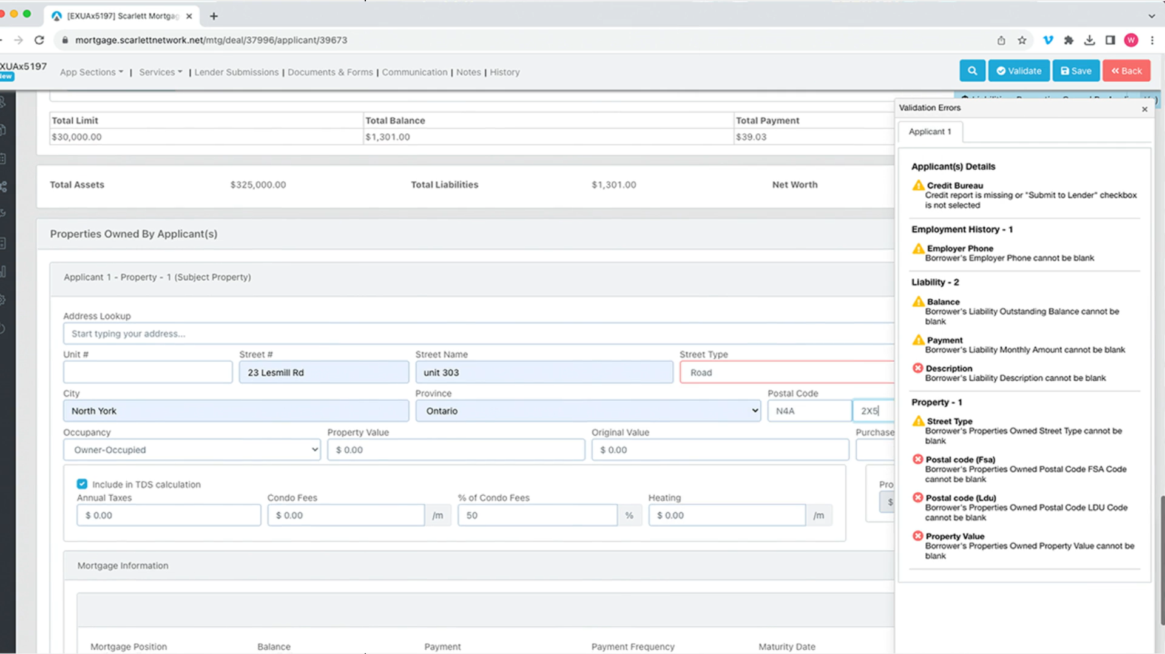Click the red Back button

click(x=1126, y=71)
